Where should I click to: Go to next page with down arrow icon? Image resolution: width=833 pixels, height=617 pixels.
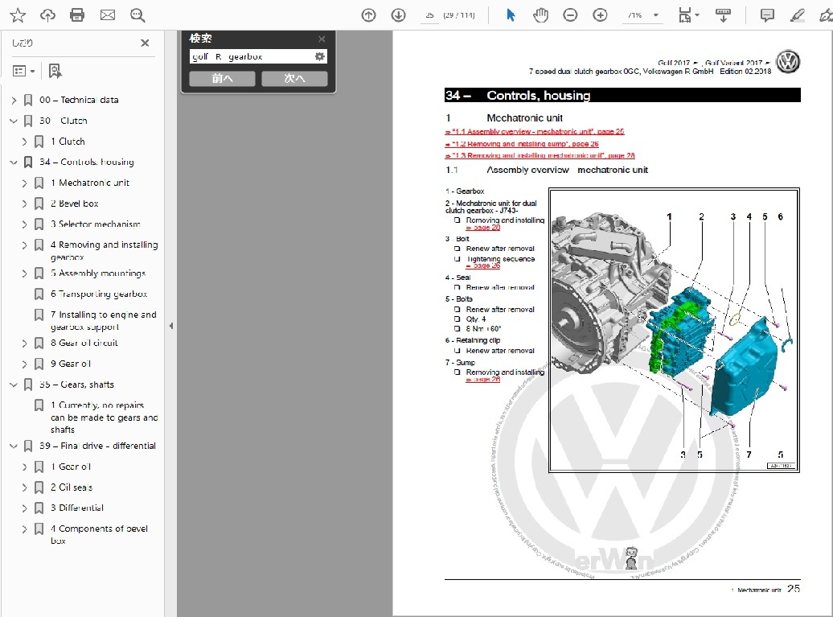pos(399,14)
